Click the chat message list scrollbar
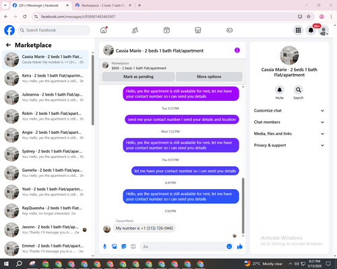Screen dimensions: 337x269 tap(243, 206)
